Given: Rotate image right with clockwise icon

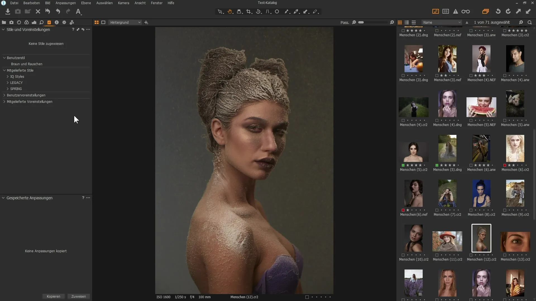Looking at the screenshot, I should point(508,11).
